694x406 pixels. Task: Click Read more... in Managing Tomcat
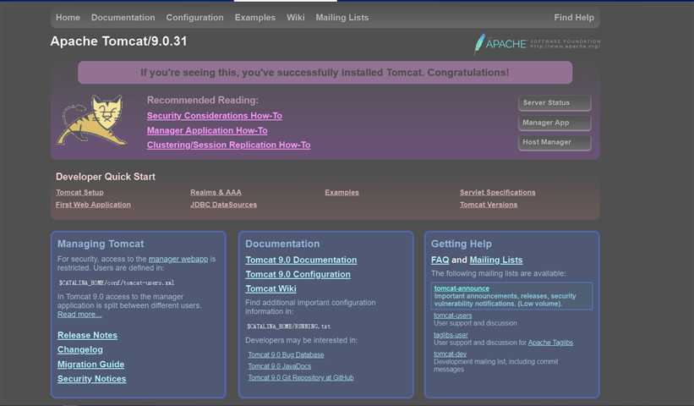tap(79, 315)
